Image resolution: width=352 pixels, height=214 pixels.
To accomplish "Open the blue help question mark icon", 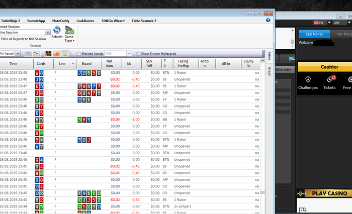I will tap(268, 20).
